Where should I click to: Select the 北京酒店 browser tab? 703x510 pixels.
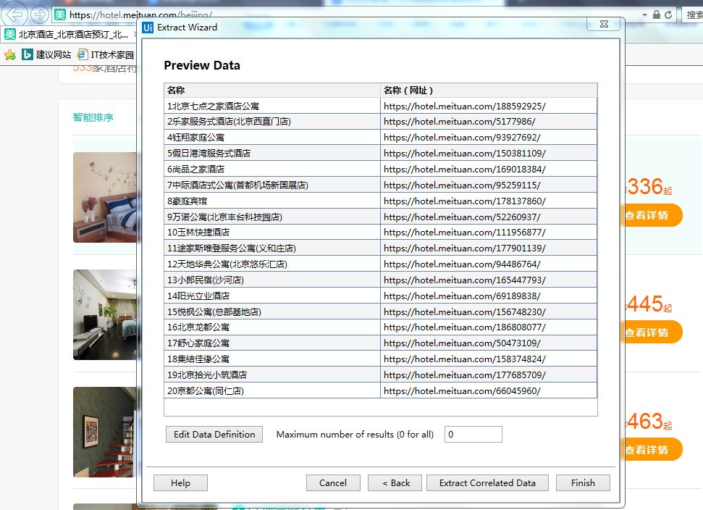68,34
